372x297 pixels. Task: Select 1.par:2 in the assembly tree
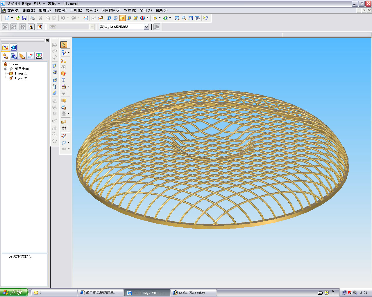point(21,78)
